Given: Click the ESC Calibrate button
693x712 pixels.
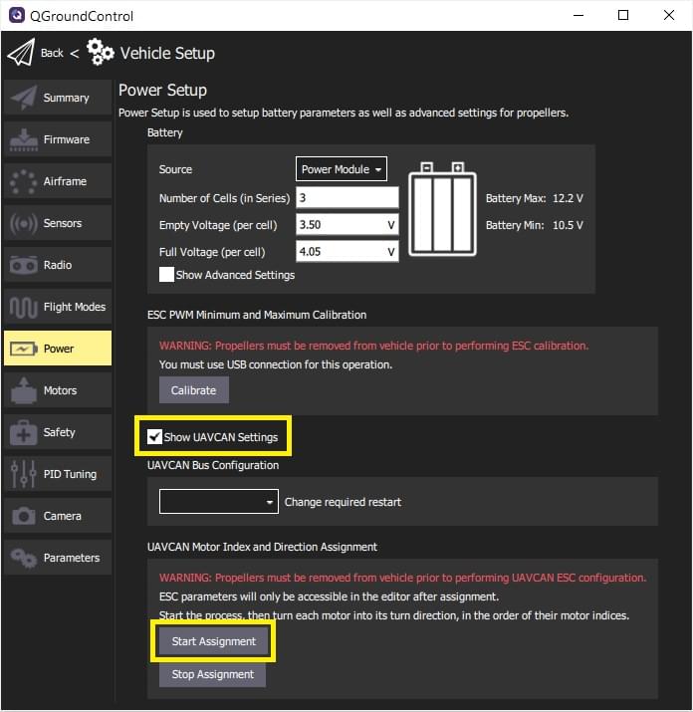Looking at the screenshot, I should [x=193, y=390].
